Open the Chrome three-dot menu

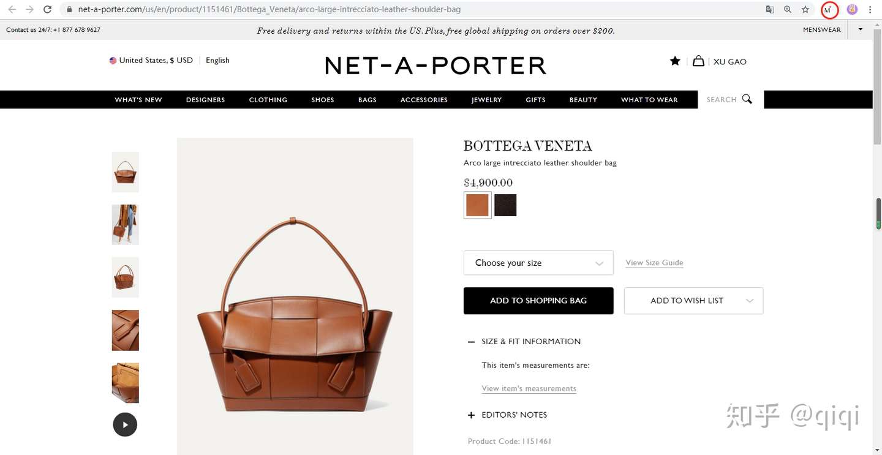pyautogui.click(x=870, y=9)
